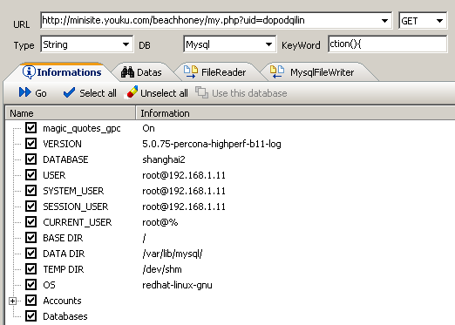Click the USER value root@192.168.1.11
Screen dimensions: 455x325
click(184, 175)
